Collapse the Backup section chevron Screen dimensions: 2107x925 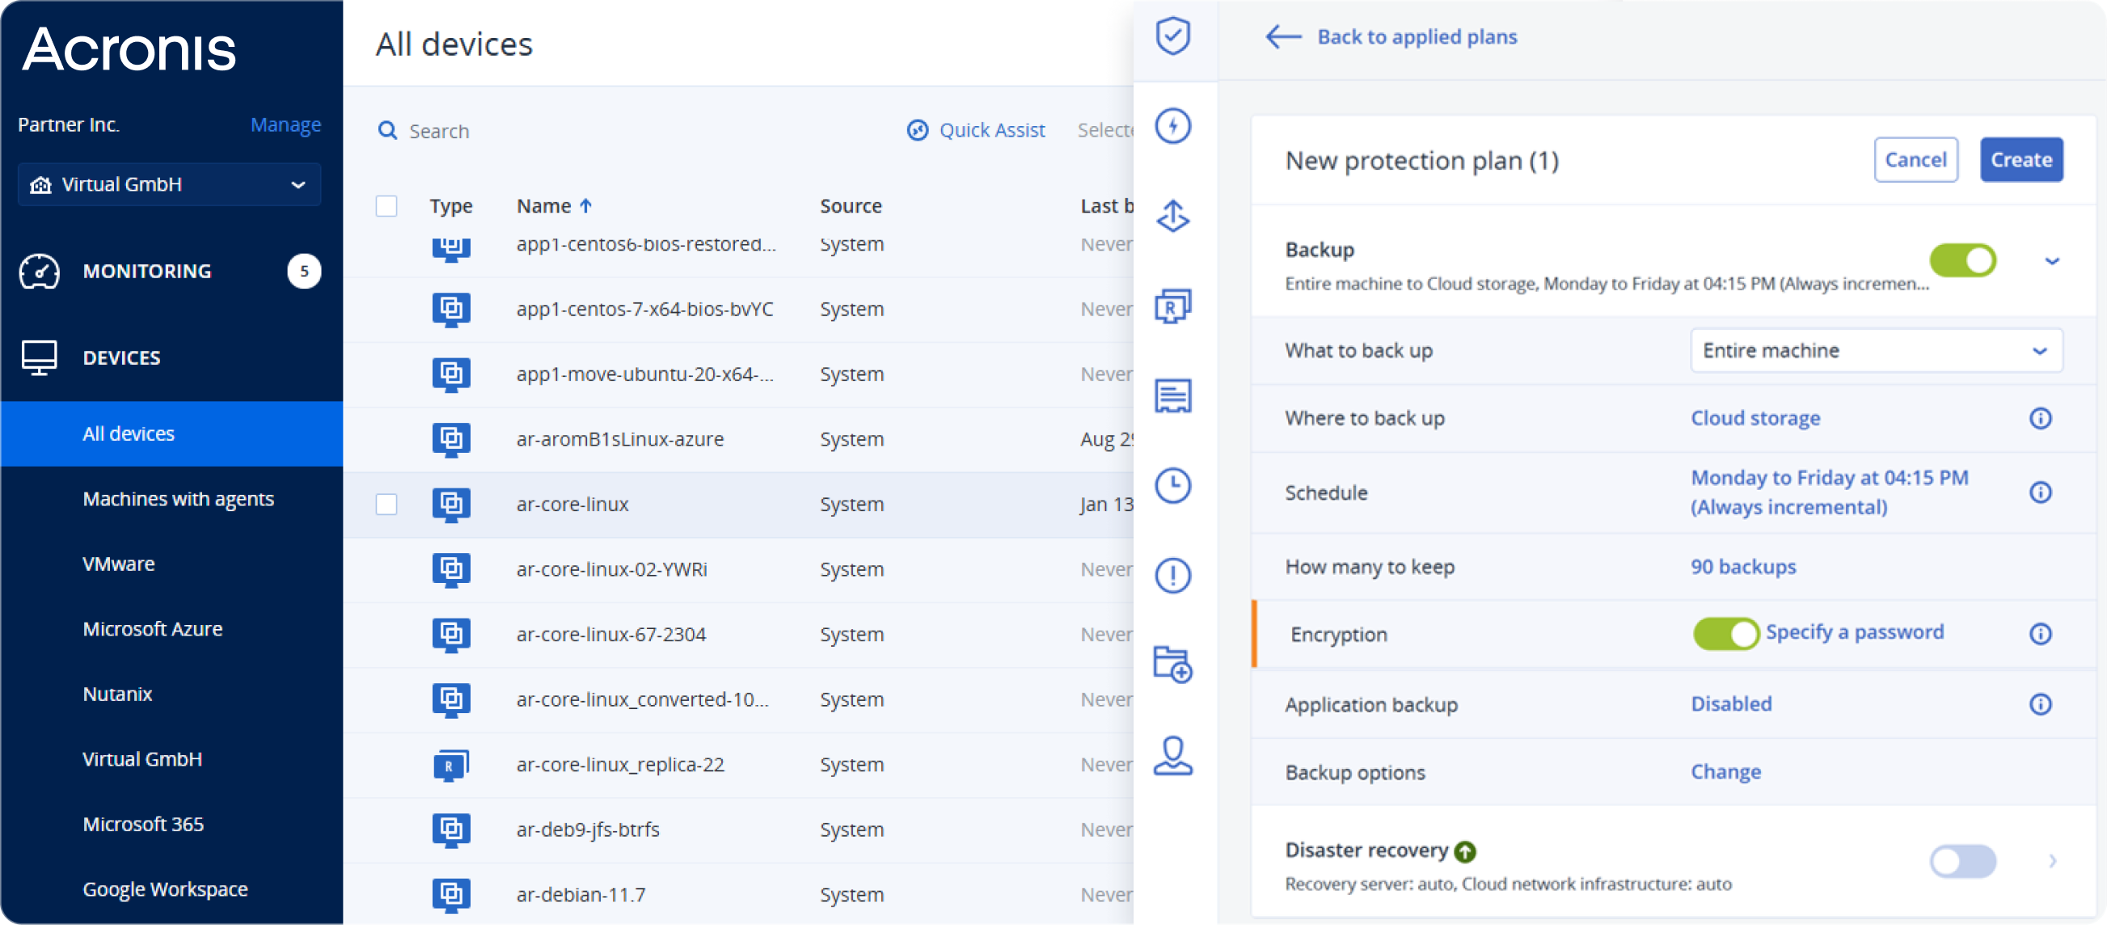pyautogui.click(x=2052, y=260)
